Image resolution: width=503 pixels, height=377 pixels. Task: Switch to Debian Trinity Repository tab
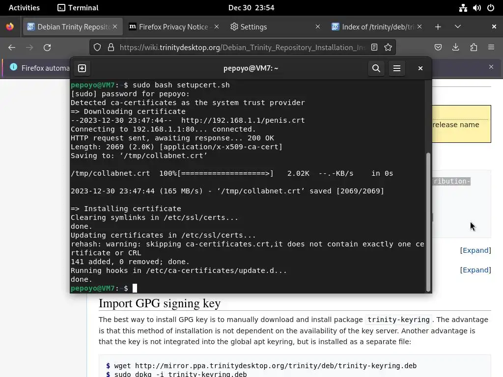tap(72, 27)
